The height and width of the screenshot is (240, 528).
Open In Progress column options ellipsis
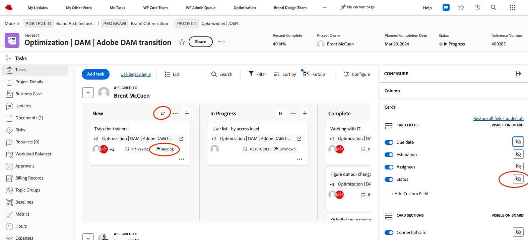[293, 113]
